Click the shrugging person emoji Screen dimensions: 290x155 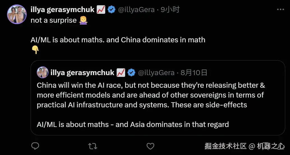tap(83, 20)
